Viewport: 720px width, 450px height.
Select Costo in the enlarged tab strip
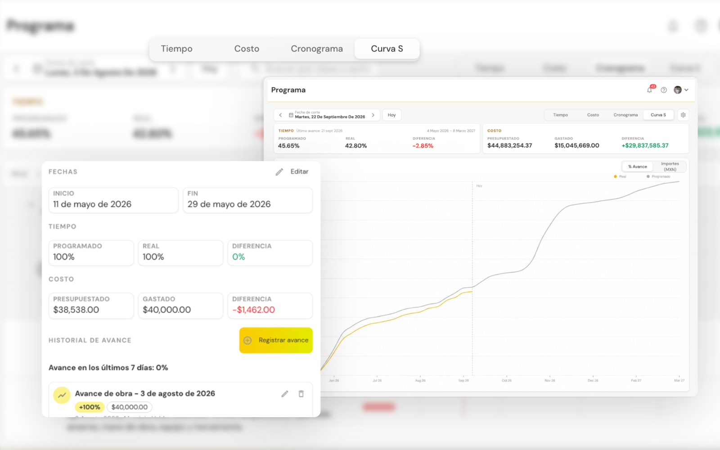[247, 49]
